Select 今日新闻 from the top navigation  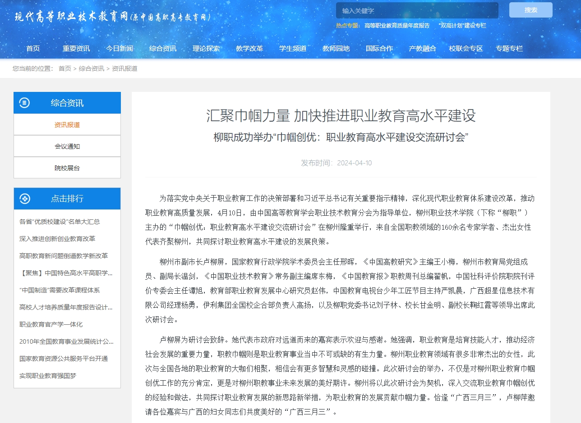pos(120,49)
